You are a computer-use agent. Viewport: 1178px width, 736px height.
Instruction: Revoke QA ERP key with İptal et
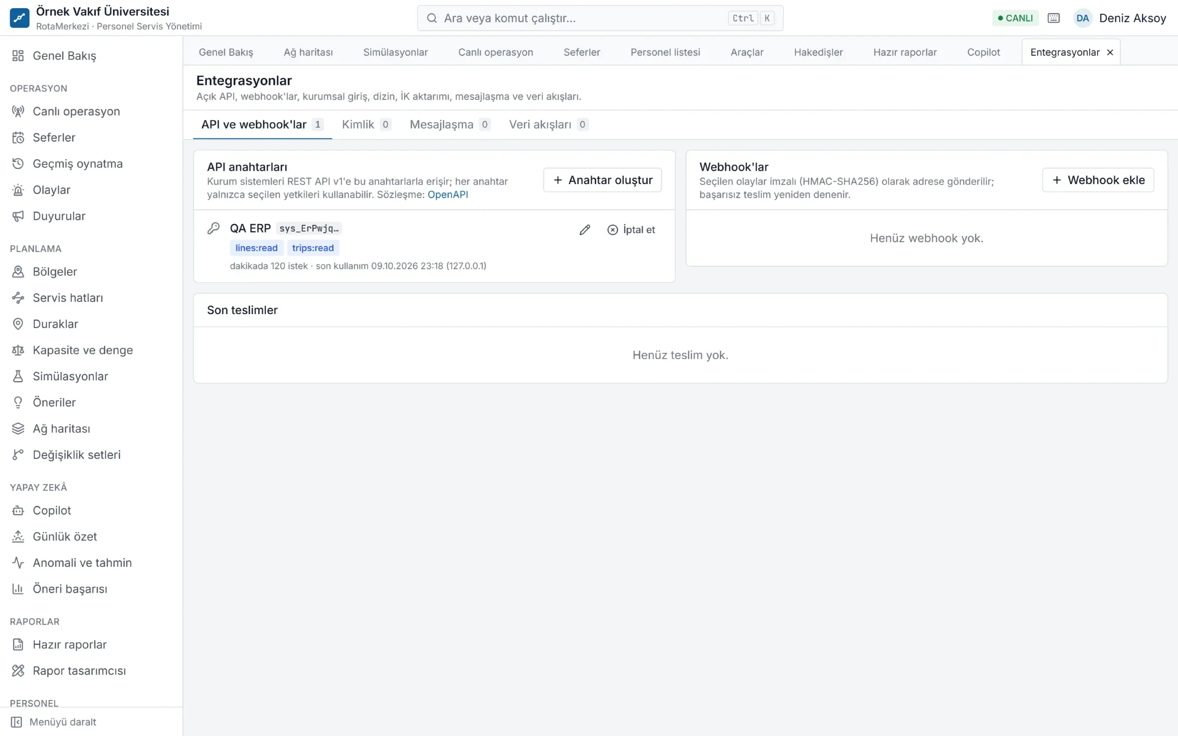[x=631, y=230]
